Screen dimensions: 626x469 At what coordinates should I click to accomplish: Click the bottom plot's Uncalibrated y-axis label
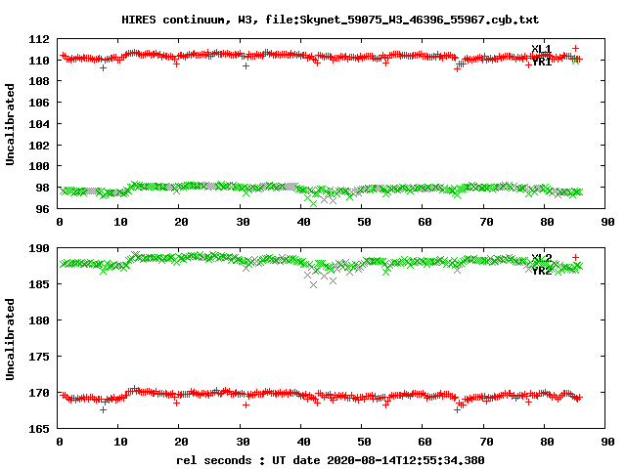10,339
